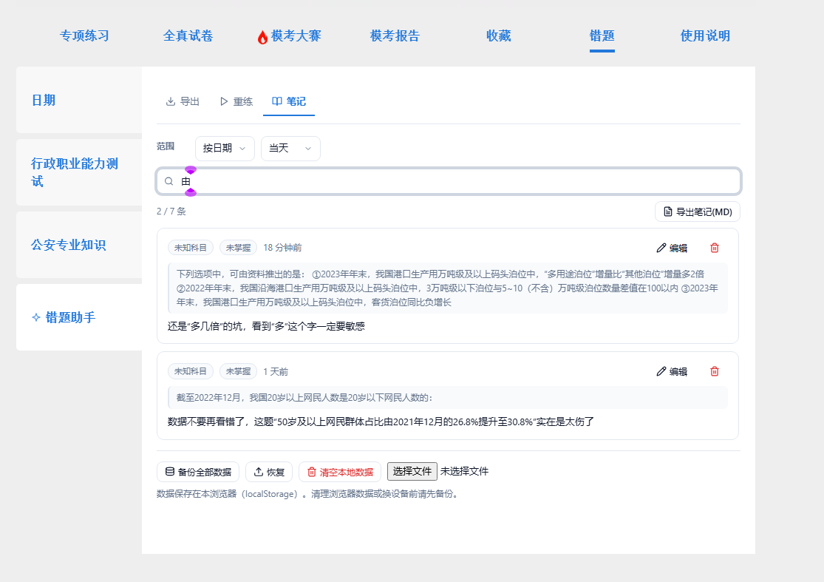Open the 收藏 navigation tab

point(498,35)
